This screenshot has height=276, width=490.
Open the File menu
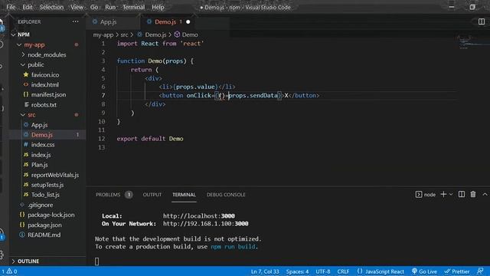pos(11,7)
